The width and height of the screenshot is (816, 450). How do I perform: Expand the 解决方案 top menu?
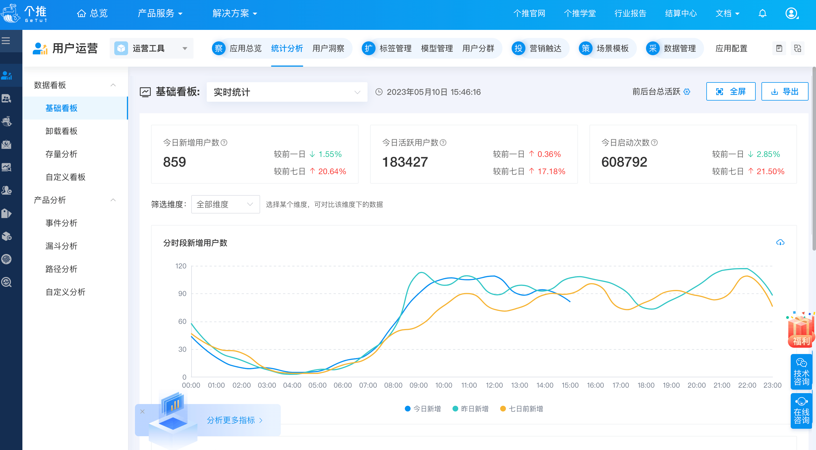tap(235, 13)
